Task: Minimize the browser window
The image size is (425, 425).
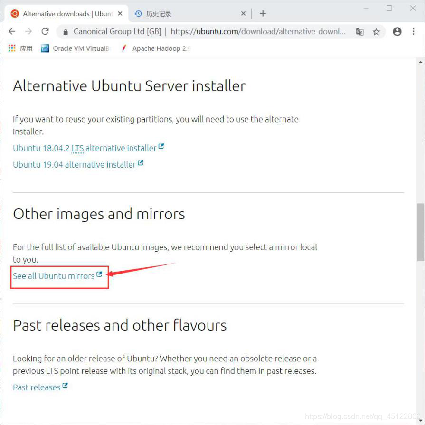Action: tap(366, 8)
